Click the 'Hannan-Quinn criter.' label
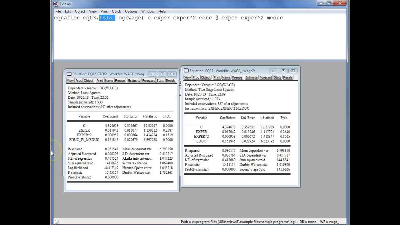The height and width of the screenshot is (225, 400). [x=137, y=168]
